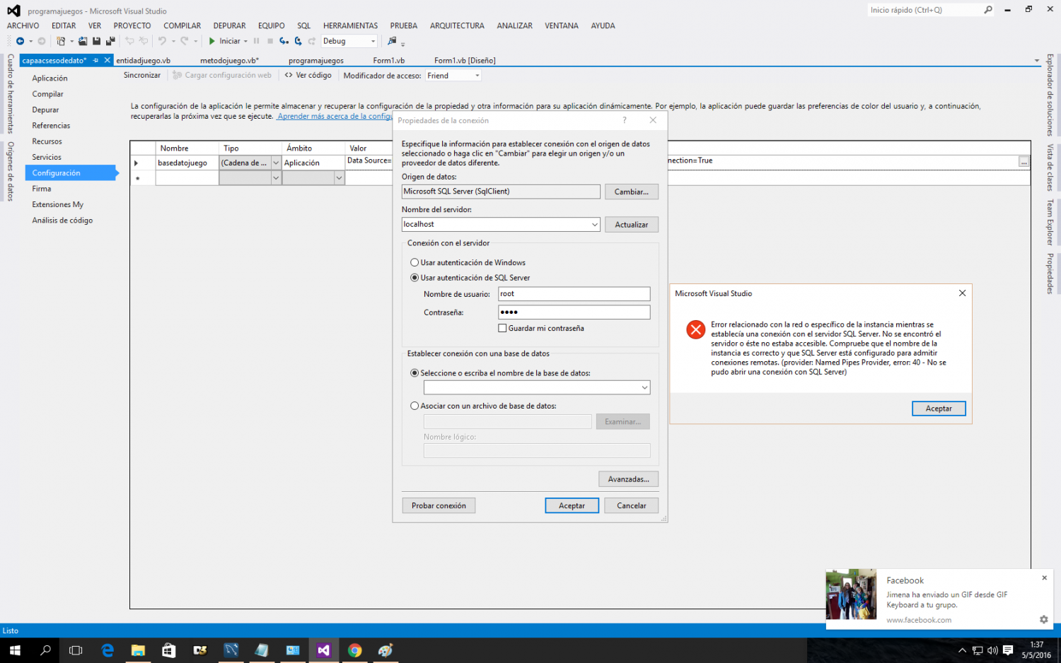Viewport: 1061px width, 663px height.
Task: Check Guardar mi contraseña checkbox
Action: click(x=502, y=328)
